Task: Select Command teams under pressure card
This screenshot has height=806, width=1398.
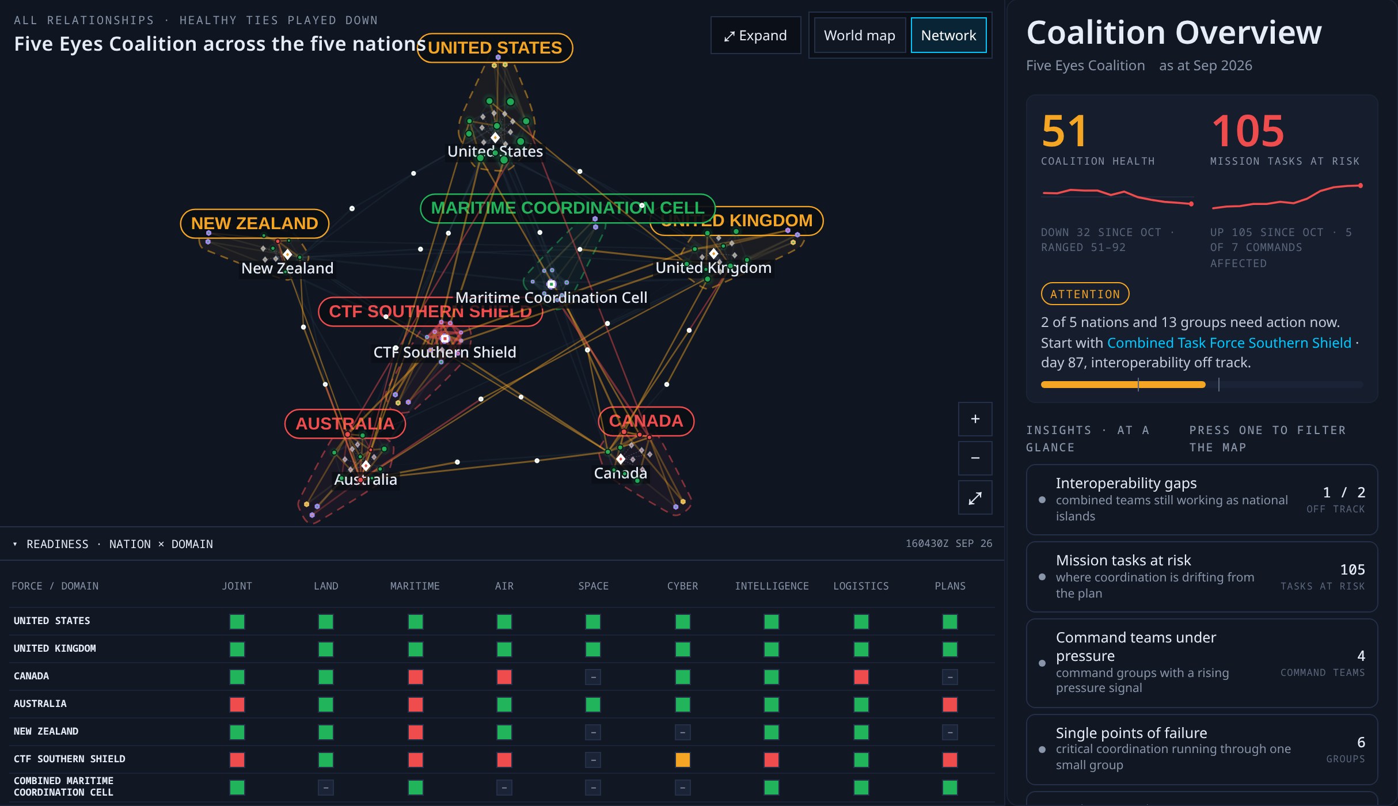Action: pyautogui.click(x=1202, y=663)
